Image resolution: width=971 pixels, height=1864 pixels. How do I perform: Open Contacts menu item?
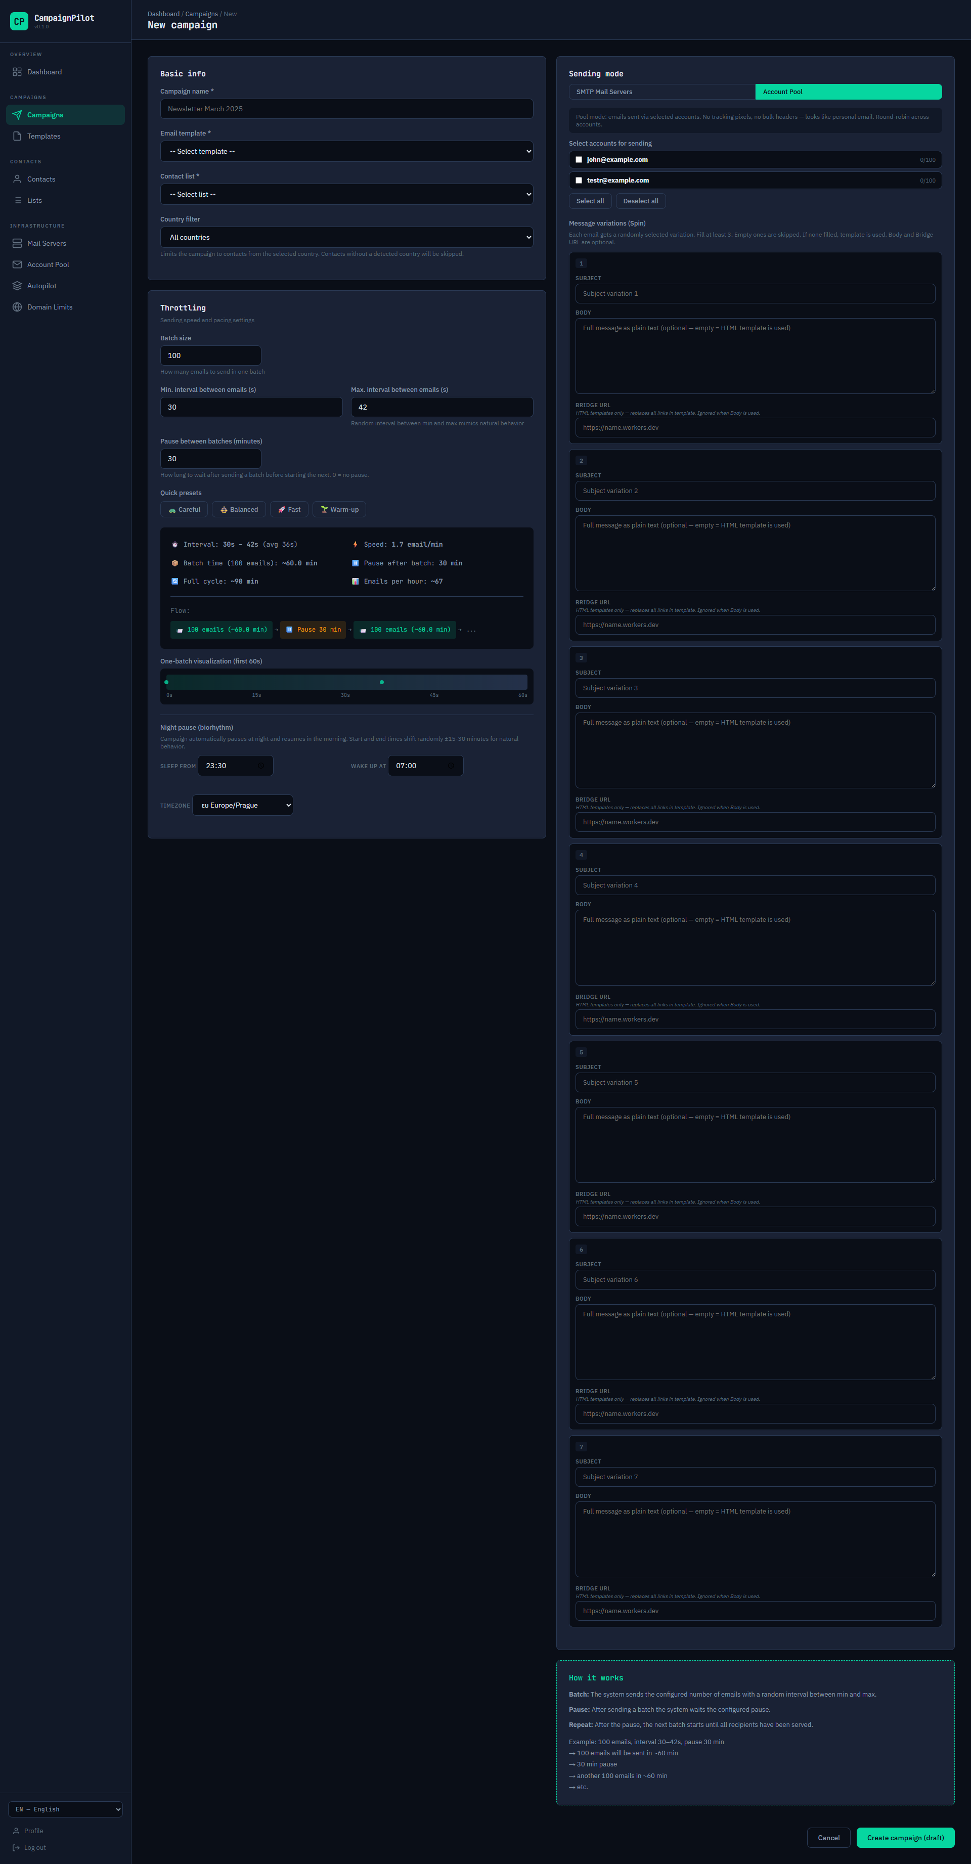(65, 179)
